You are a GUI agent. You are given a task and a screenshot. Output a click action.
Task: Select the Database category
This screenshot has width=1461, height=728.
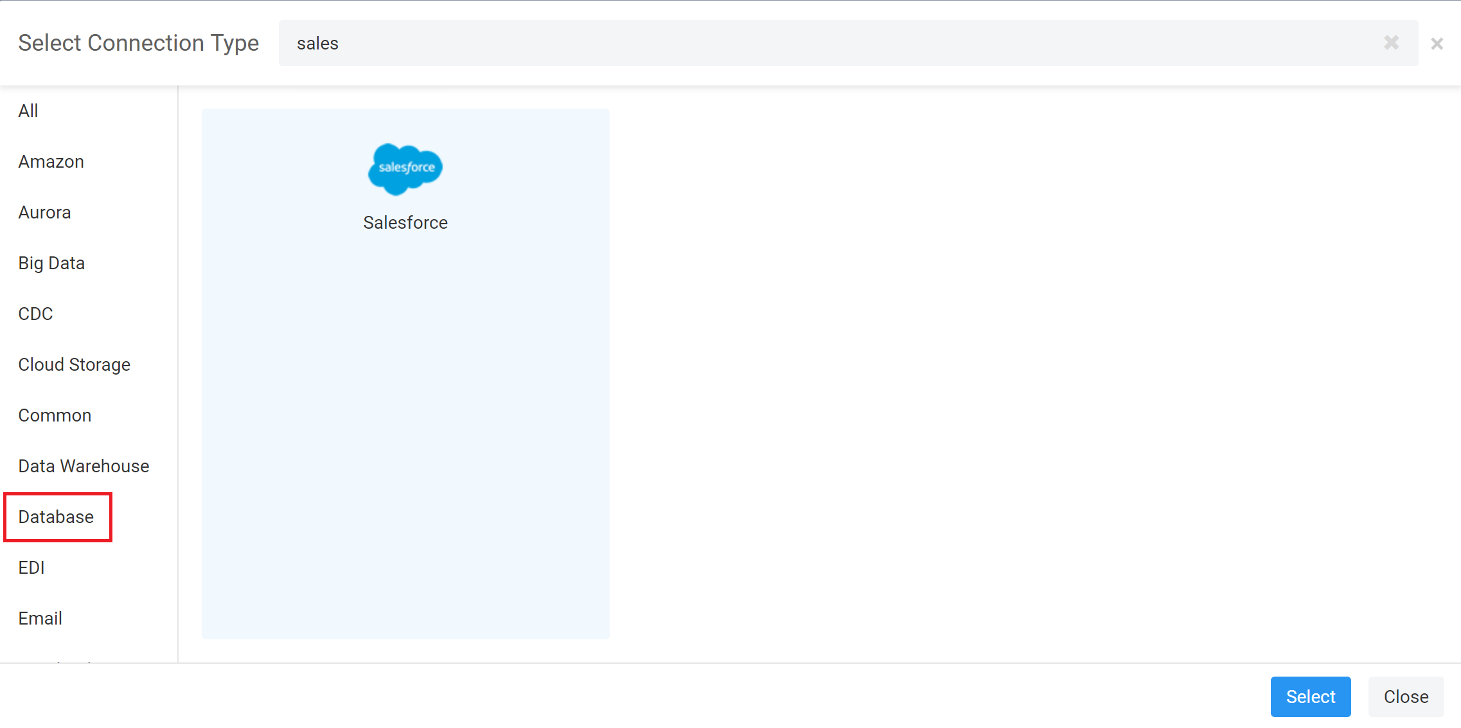(56, 517)
